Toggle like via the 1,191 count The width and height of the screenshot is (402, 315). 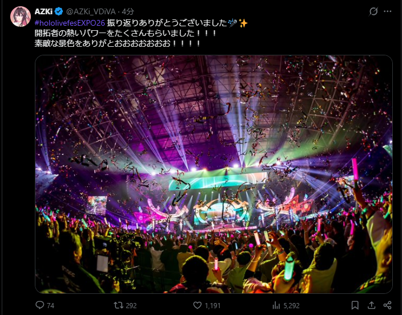[212, 306]
